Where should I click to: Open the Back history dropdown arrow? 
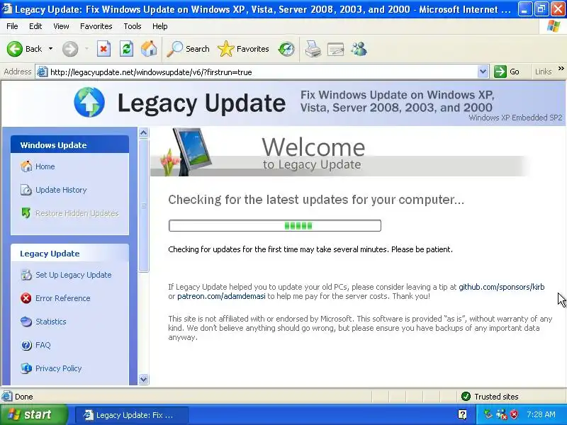50,49
